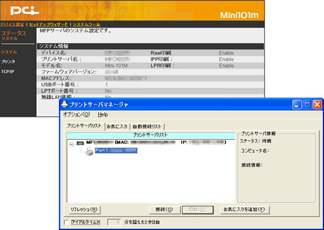Screen dimensions: 324x230
Task: Click the 接続情報 label
Action: click(x=252, y=165)
